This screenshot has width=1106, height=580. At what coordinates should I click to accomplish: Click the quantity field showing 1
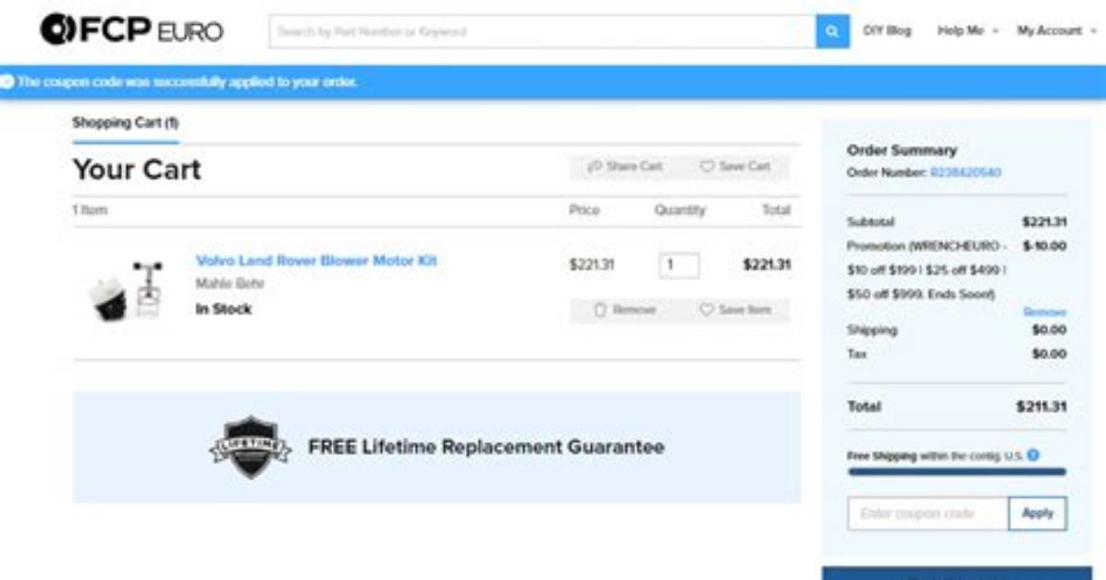[x=679, y=265]
